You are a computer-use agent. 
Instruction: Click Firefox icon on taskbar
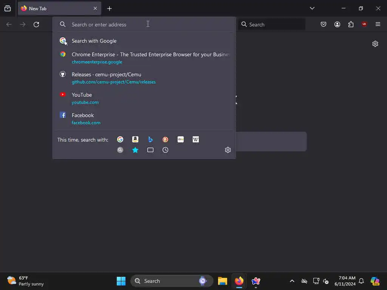239,281
